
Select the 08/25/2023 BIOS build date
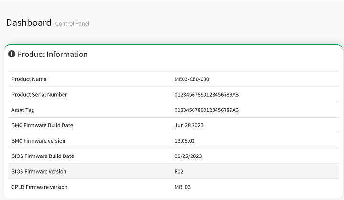click(x=188, y=156)
